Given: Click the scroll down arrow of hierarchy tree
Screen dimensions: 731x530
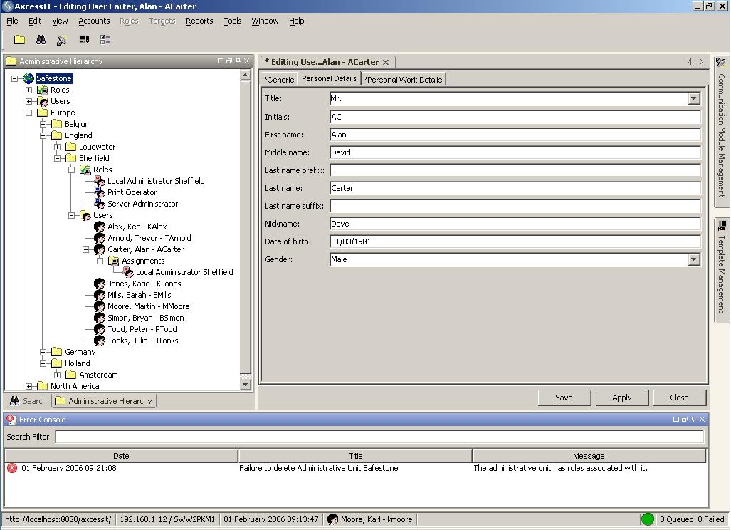Looking at the screenshot, I should pos(246,385).
